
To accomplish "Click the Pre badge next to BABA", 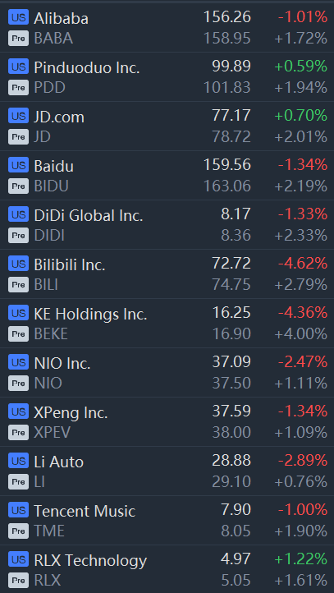I will pyautogui.click(x=18, y=39).
